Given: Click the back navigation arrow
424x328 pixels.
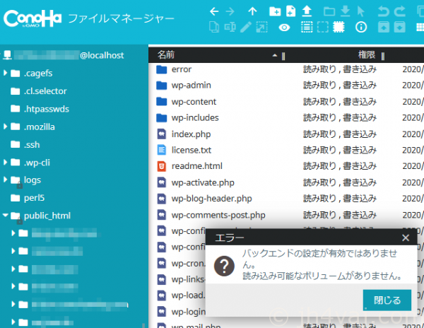Looking at the screenshot, I should [214, 11].
